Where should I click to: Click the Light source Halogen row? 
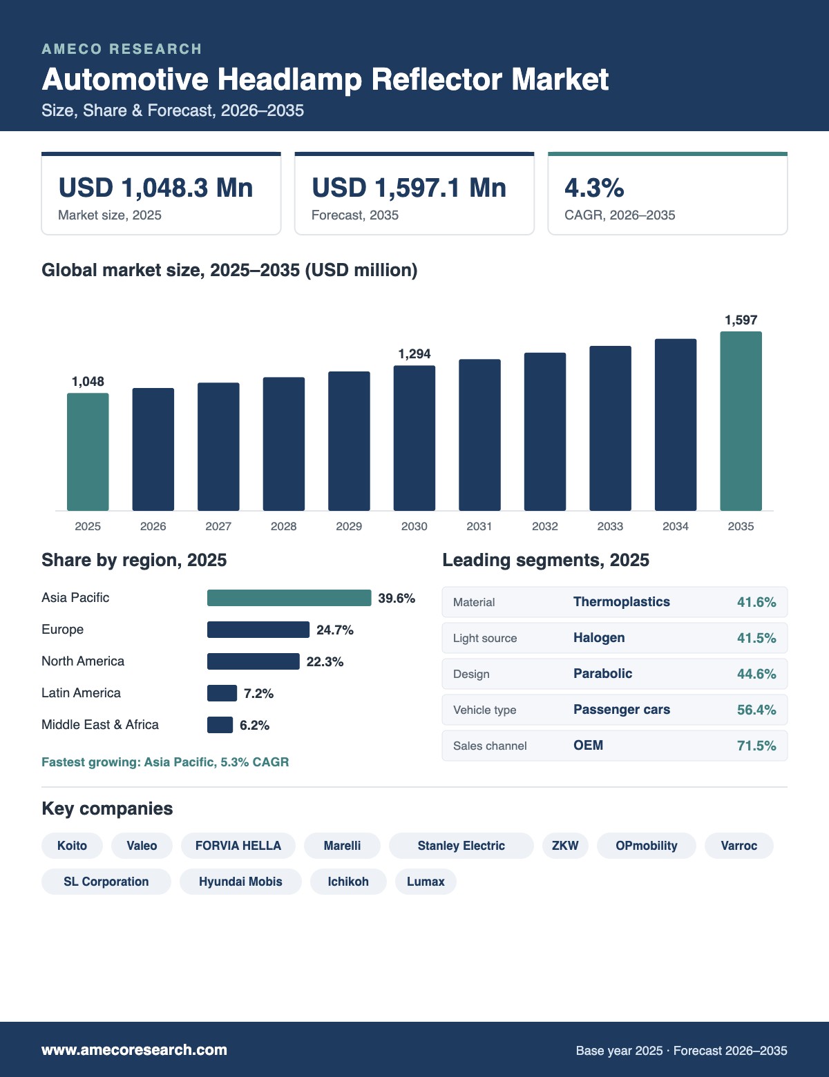coord(615,638)
